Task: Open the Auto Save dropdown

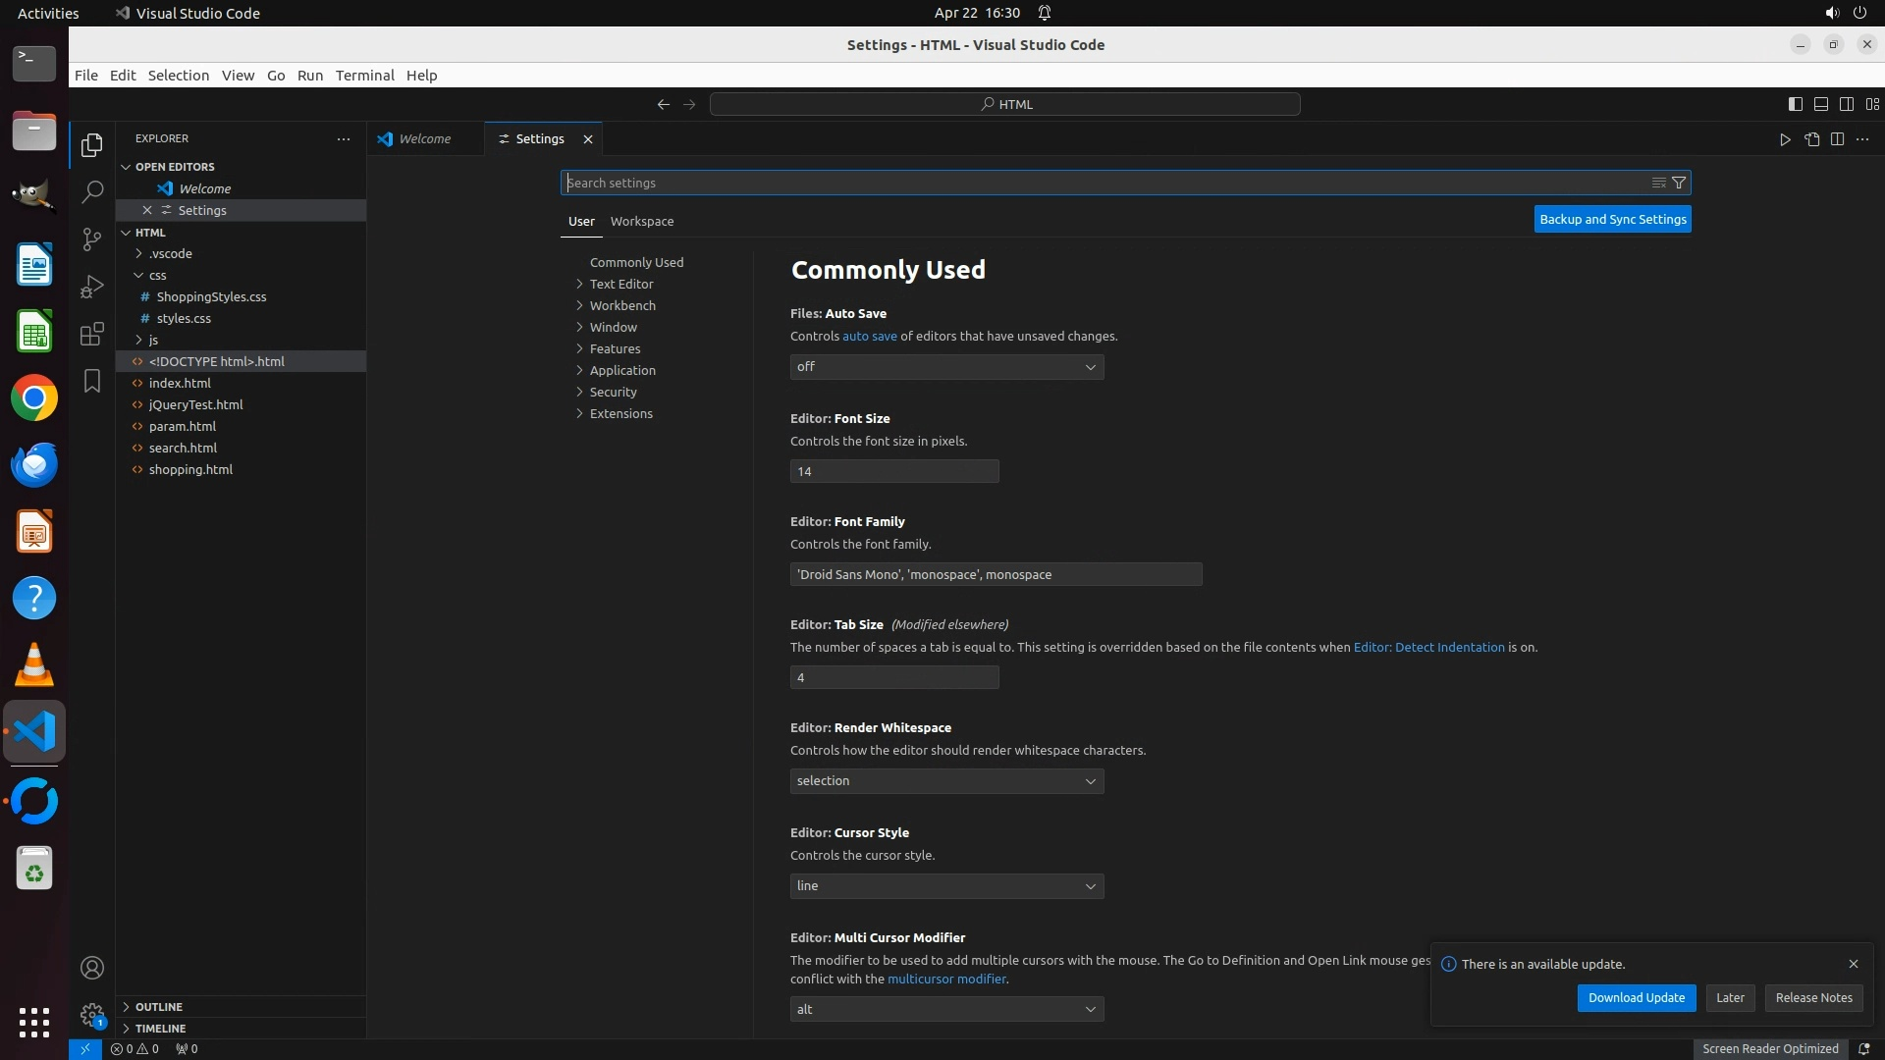Action: point(946,367)
